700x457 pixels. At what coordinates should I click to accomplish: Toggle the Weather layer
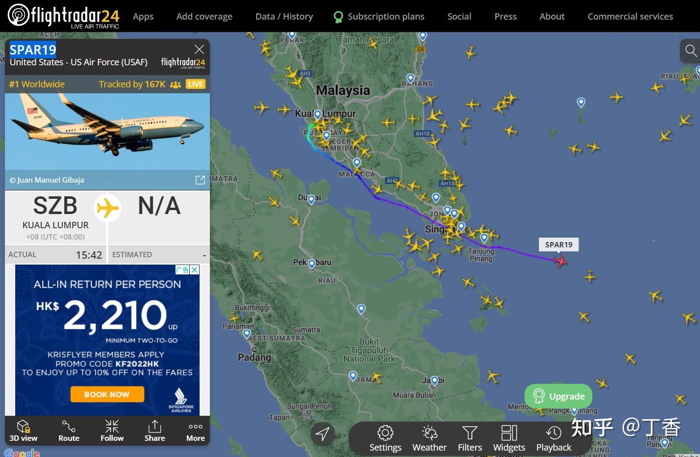pyautogui.click(x=430, y=438)
